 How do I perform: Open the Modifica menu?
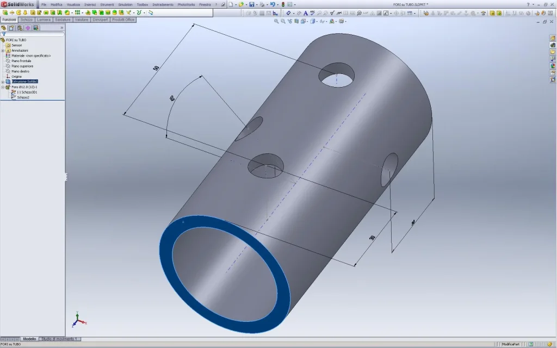click(x=57, y=4)
